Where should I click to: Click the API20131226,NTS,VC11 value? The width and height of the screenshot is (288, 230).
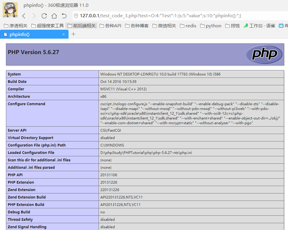[x=120, y=204]
